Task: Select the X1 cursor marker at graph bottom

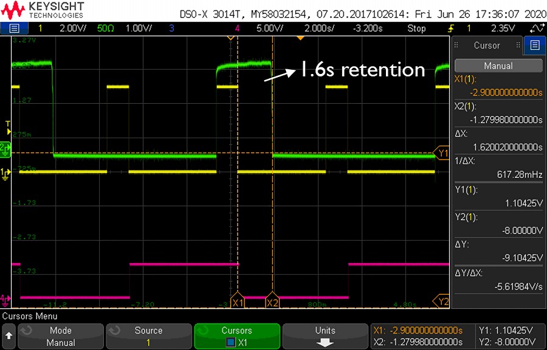Action: 238,302
